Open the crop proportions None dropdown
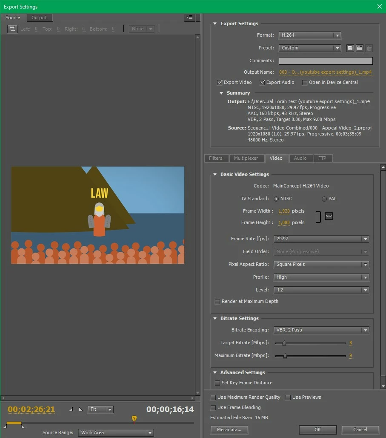The image size is (386, 438). [142, 29]
